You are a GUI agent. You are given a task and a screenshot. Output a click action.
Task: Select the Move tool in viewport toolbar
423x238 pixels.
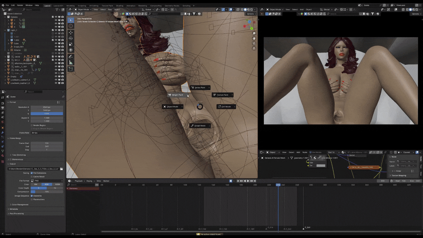pos(71,32)
